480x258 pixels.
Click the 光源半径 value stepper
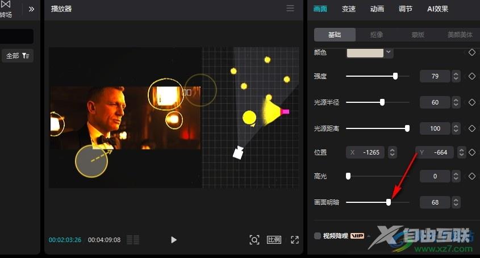point(456,102)
